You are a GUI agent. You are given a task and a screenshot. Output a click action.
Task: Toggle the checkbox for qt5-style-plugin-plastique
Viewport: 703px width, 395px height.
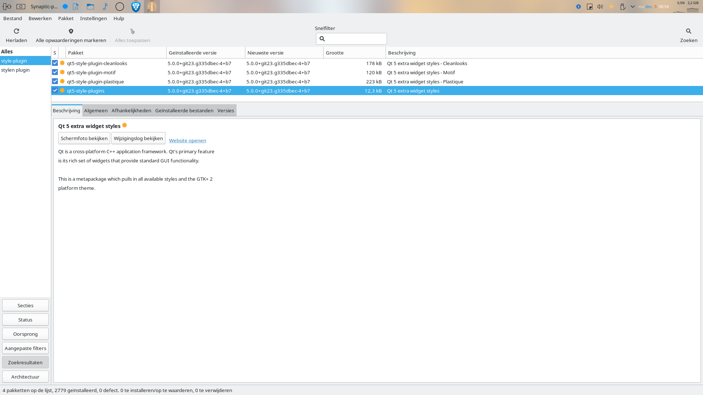point(55,81)
